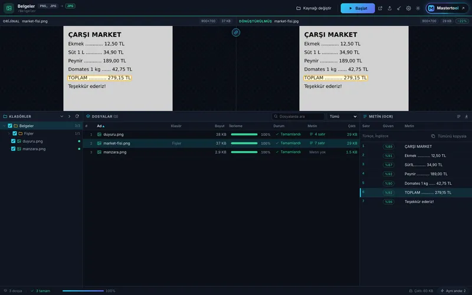Image resolution: width=472 pixels, height=295 pixels.
Task: Click the upload/export icon in top toolbar
Action: coord(389,8)
